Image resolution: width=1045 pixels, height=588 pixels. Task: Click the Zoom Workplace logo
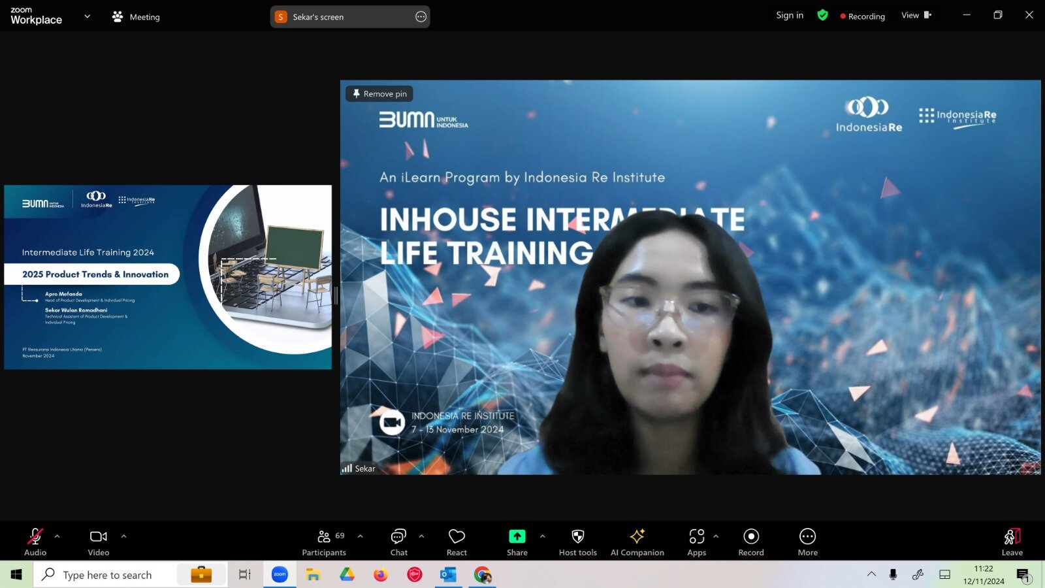[36, 16]
